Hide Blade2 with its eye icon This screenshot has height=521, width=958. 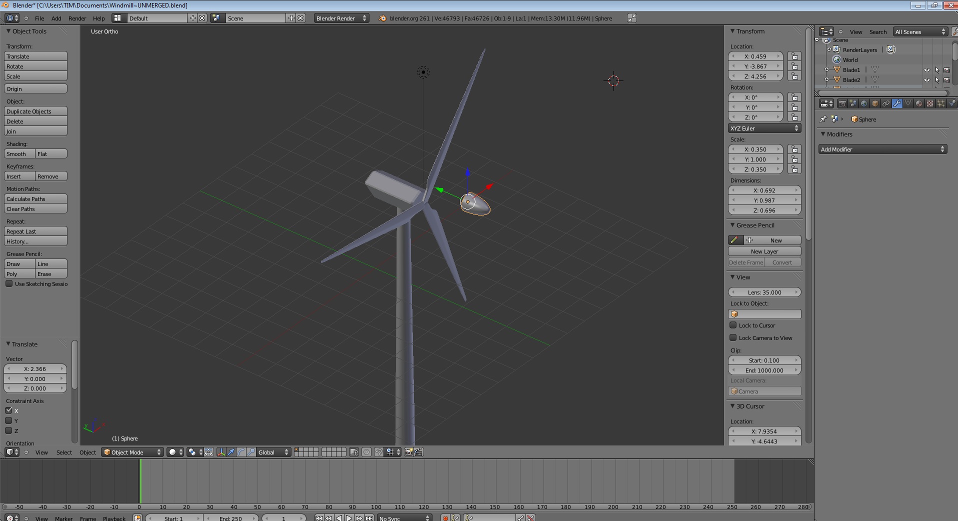[x=926, y=80]
